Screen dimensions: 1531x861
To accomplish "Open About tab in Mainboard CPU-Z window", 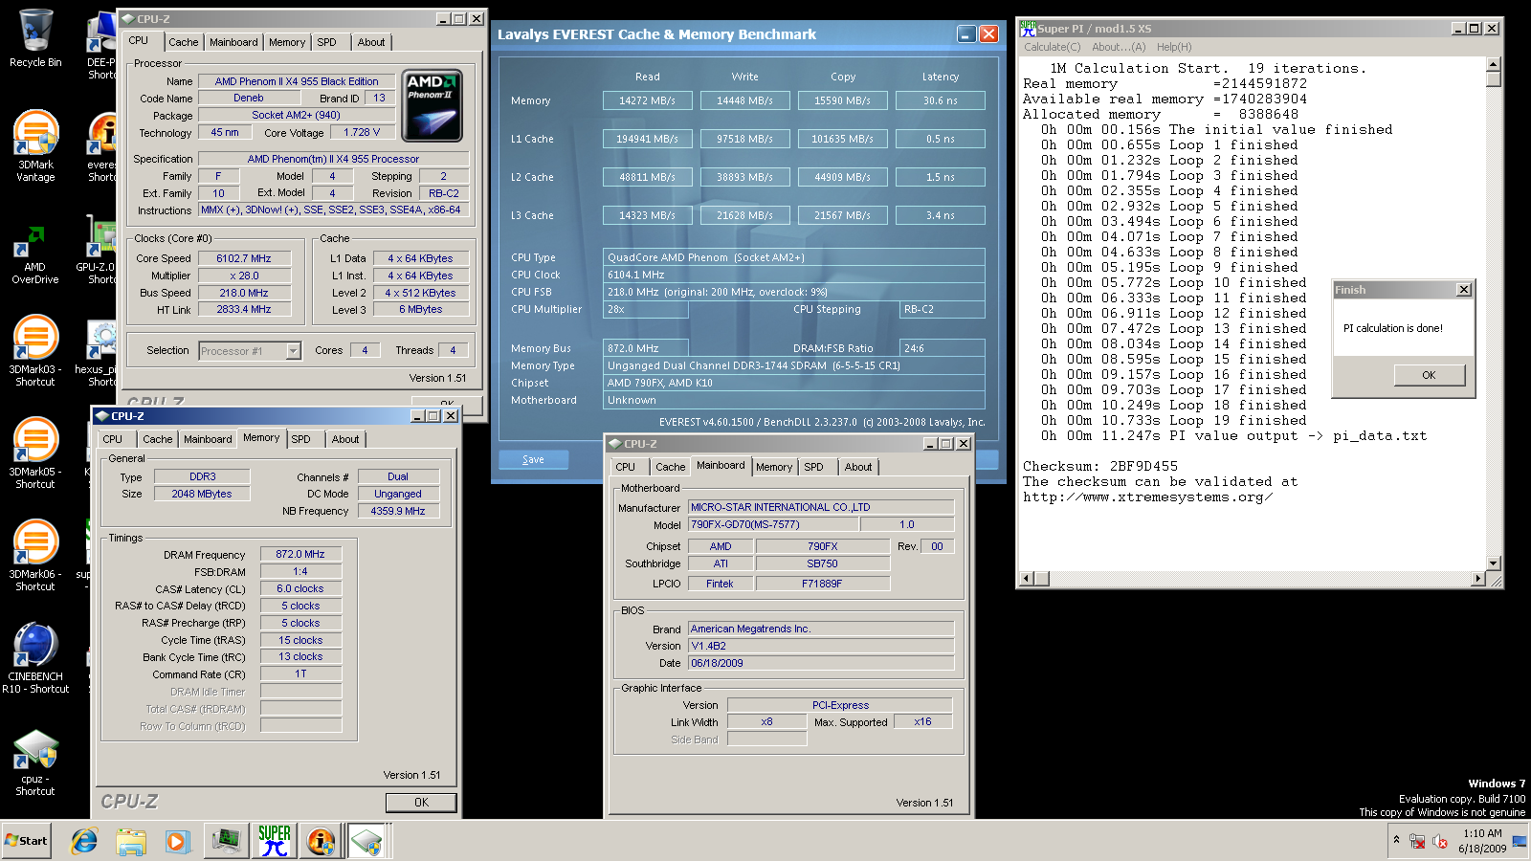I will (858, 467).
